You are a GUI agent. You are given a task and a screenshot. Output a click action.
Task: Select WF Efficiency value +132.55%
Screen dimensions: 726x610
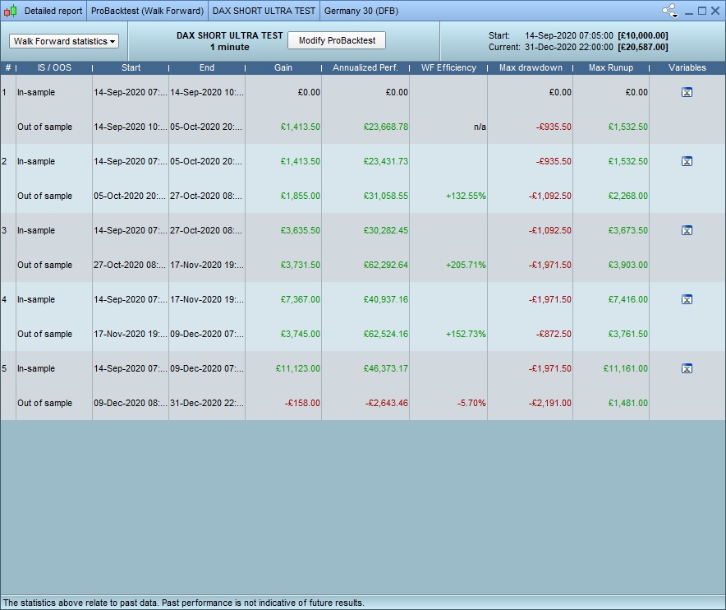[x=466, y=196]
